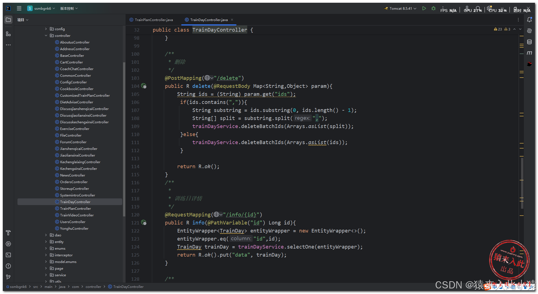
Task: Open the Problems tool window
Action: click(x=8, y=266)
